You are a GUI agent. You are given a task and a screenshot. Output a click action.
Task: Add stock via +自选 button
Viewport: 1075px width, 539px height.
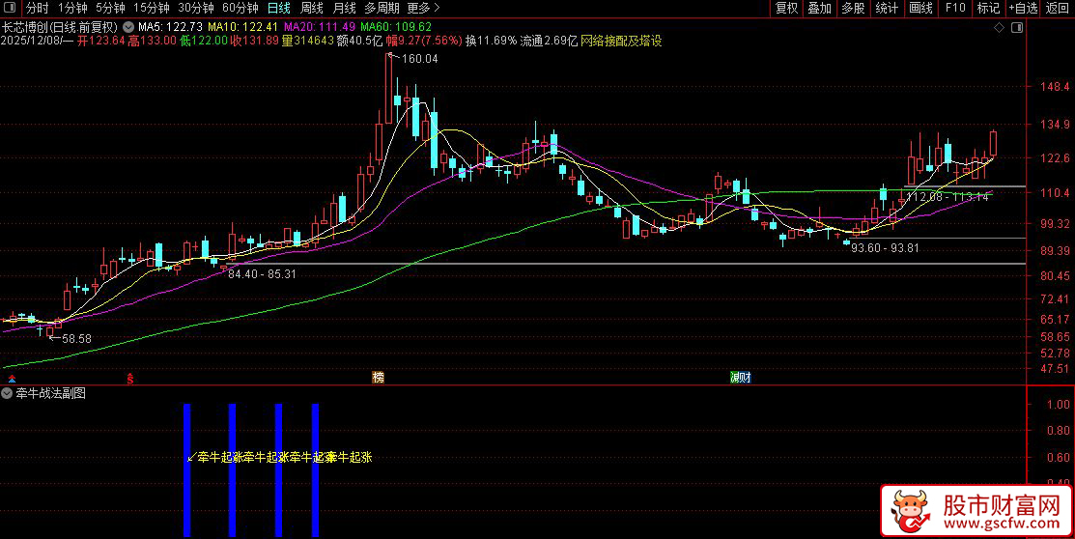click(x=1024, y=9)
